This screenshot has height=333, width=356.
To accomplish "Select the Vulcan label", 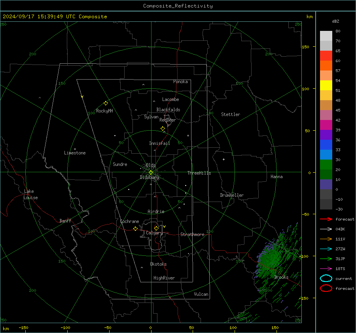I will pyautogui.click(x=201, y=294).
